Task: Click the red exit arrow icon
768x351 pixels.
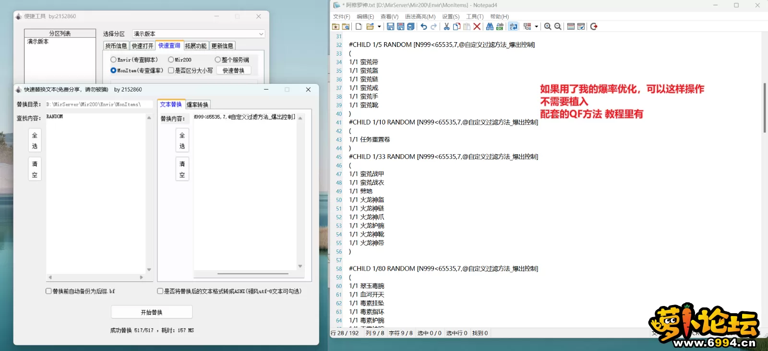Action: coord(594,26)
